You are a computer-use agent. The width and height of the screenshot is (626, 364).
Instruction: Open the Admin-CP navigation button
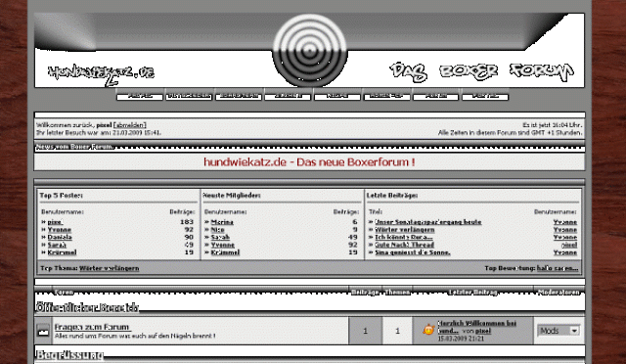point(386,96)
